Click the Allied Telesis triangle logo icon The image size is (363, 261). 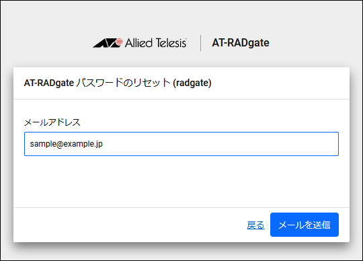pos(108,43)
